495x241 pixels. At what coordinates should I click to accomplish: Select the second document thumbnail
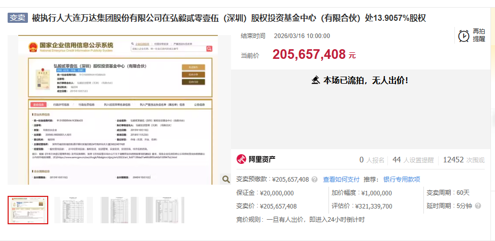click(74, 210)
